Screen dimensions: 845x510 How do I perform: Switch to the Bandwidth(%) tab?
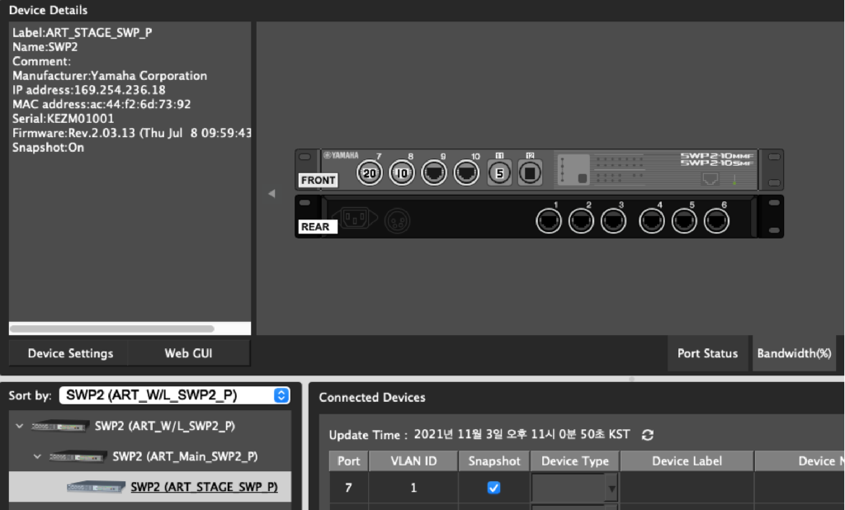pos(794,353)
